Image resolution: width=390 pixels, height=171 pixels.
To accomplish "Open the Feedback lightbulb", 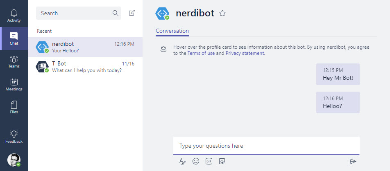I will (14, 137).
